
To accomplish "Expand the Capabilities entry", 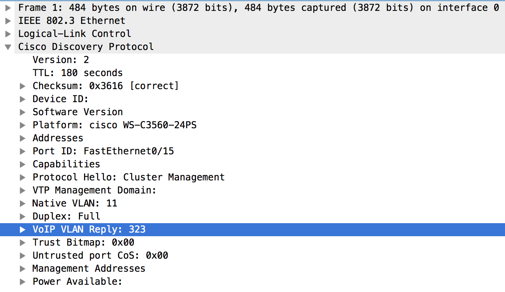I will 22,164.
